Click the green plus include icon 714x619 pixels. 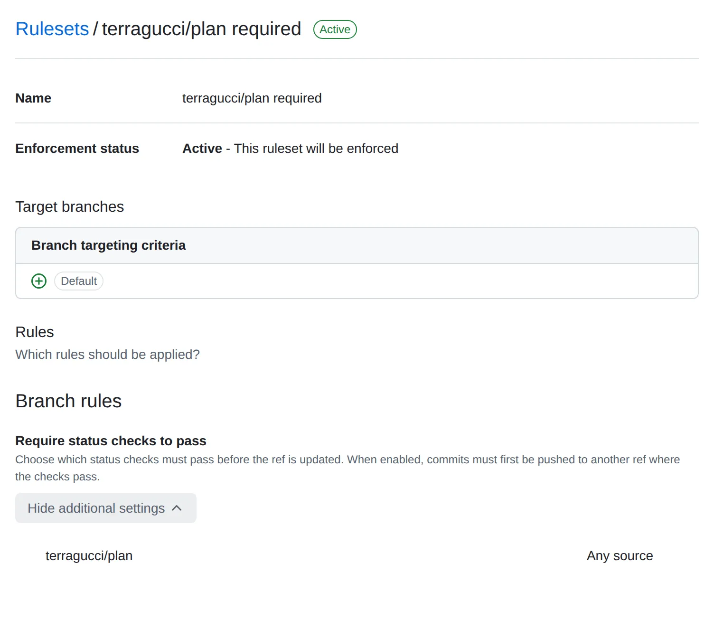tap(39, 281)
